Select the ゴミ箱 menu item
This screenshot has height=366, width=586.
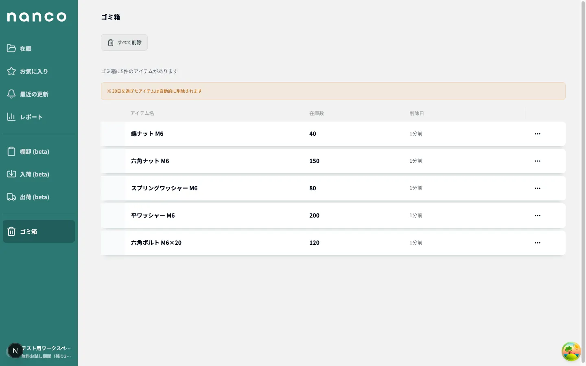click(x=39, y=231)
